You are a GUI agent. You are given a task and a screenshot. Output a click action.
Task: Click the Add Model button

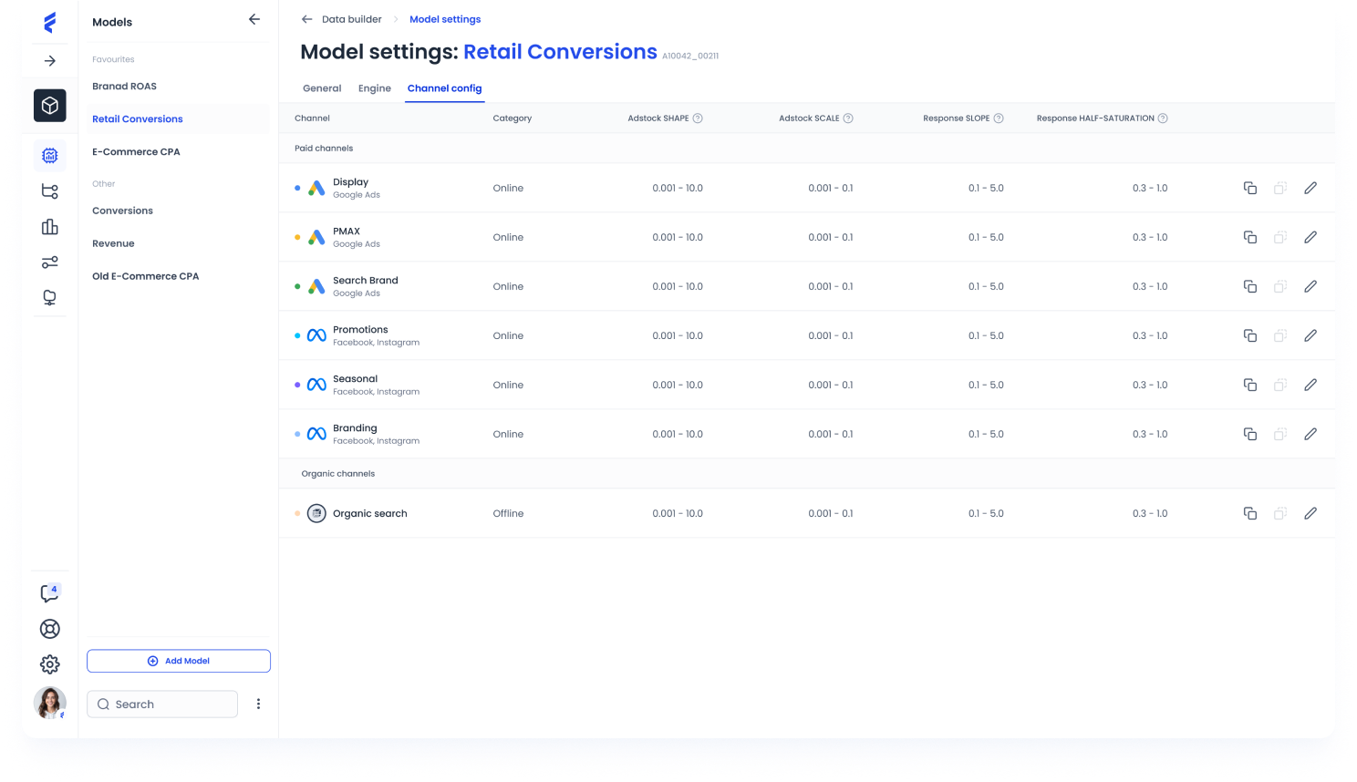[x=179, y=661]
